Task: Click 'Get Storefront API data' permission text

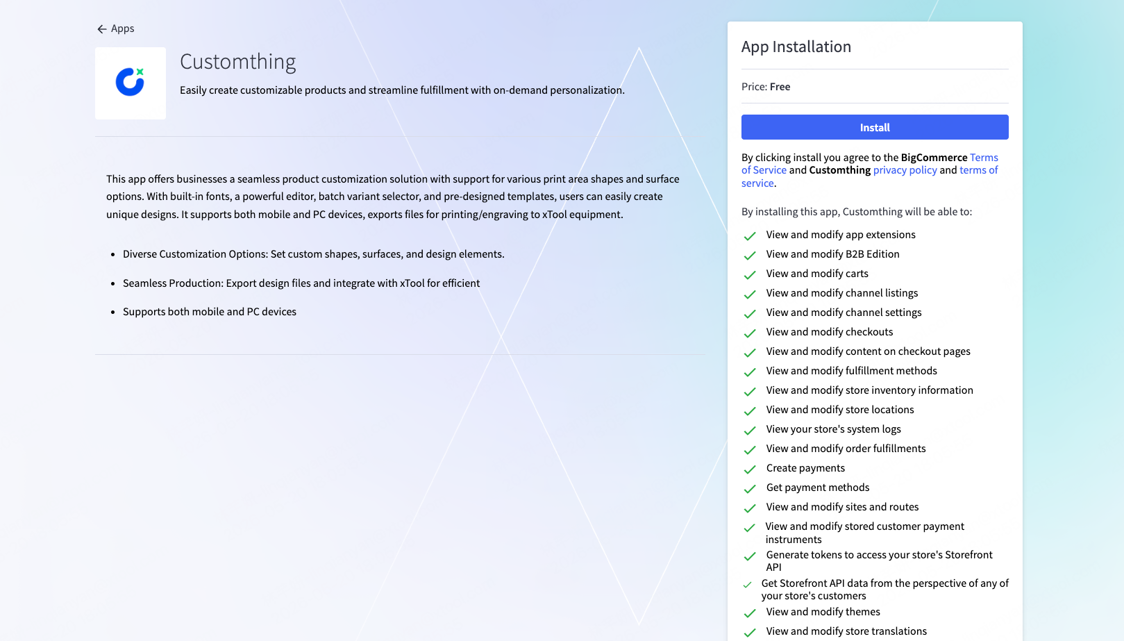Action: (885, 590)
